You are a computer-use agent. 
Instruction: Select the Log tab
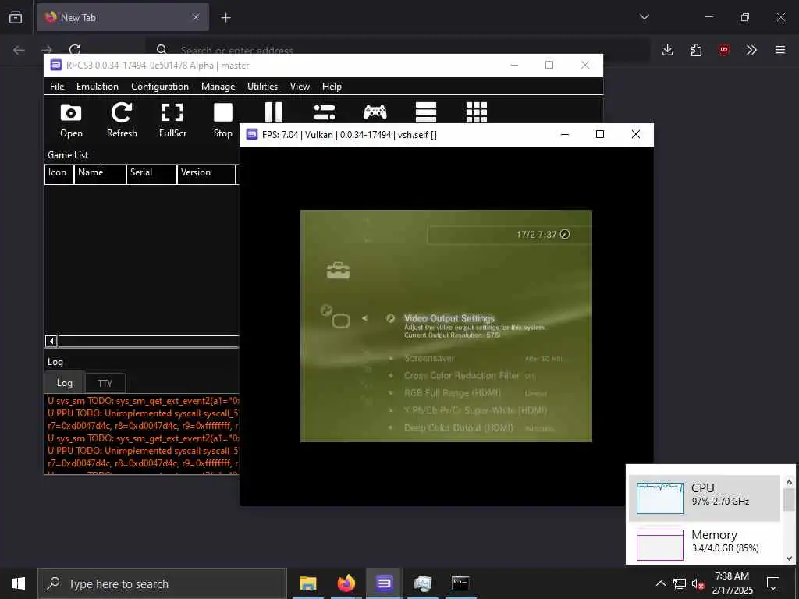point(64,382)
